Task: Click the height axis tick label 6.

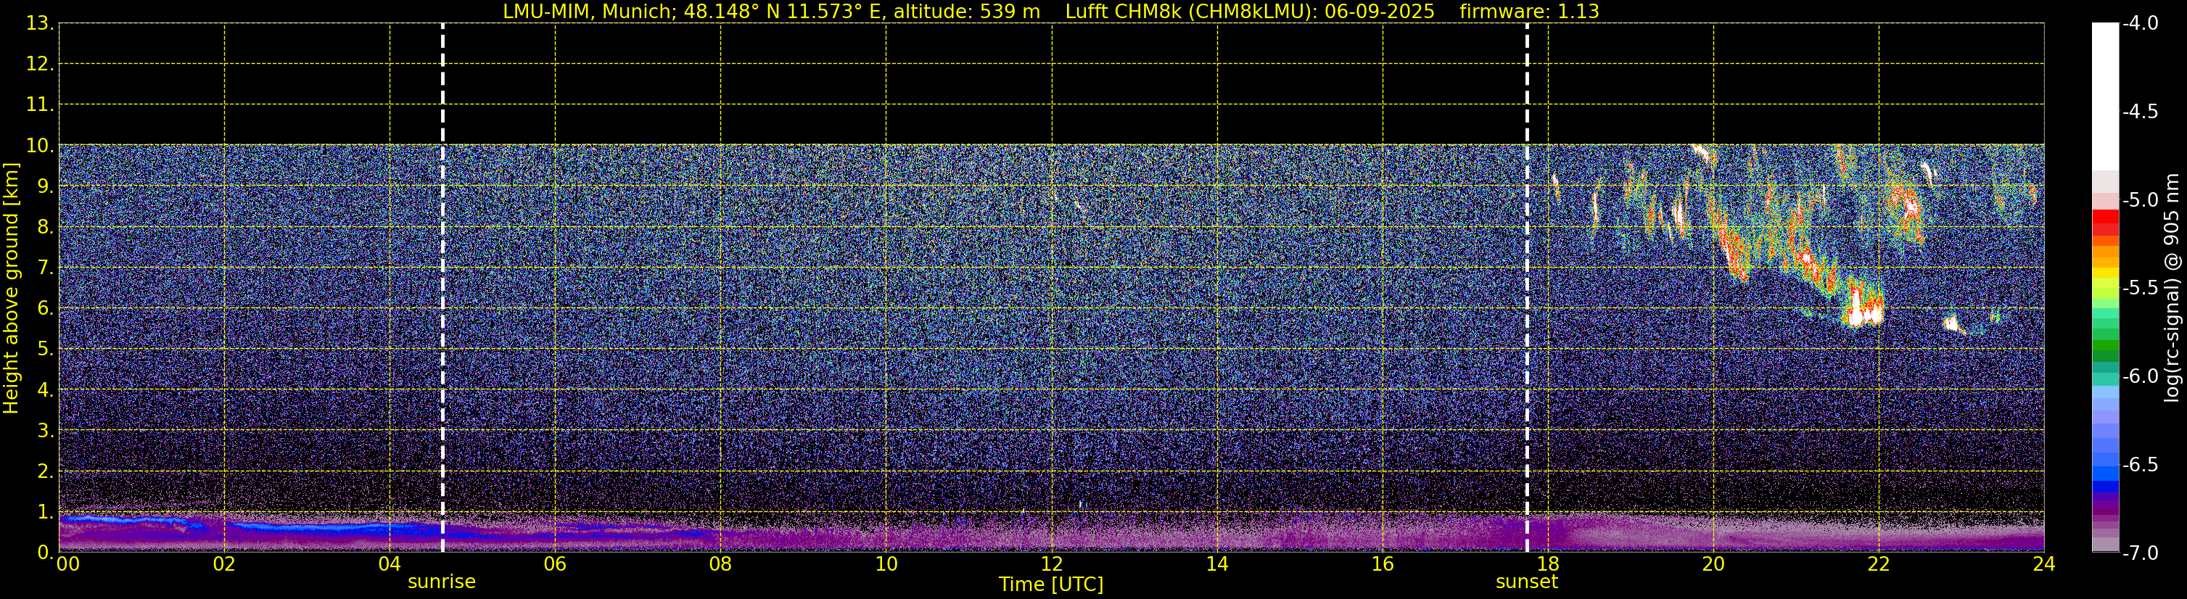Action: (x=45, y=309)
